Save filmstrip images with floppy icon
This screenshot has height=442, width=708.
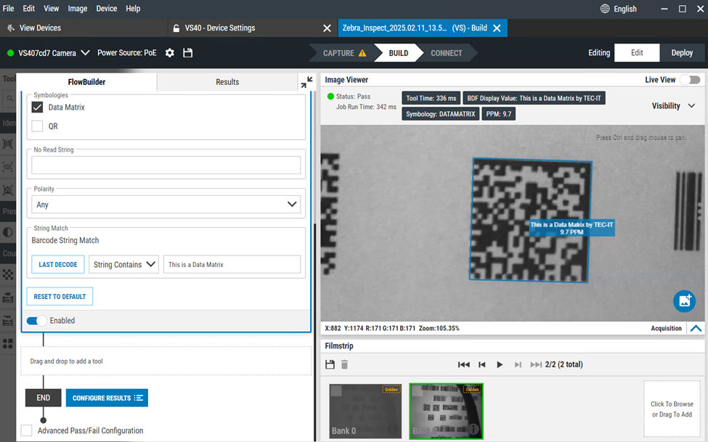tap(330, 364)
